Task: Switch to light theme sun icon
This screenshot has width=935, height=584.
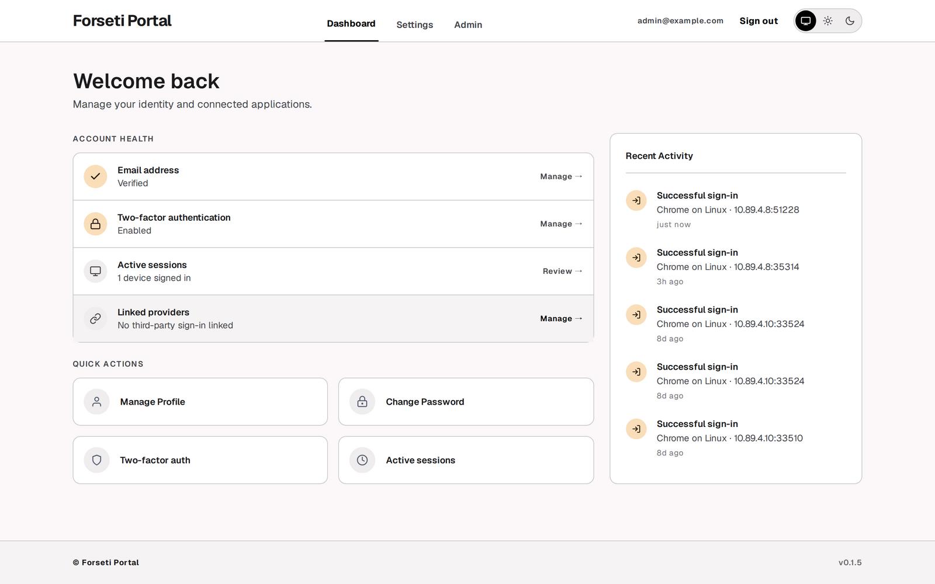Action: (827, 21)
